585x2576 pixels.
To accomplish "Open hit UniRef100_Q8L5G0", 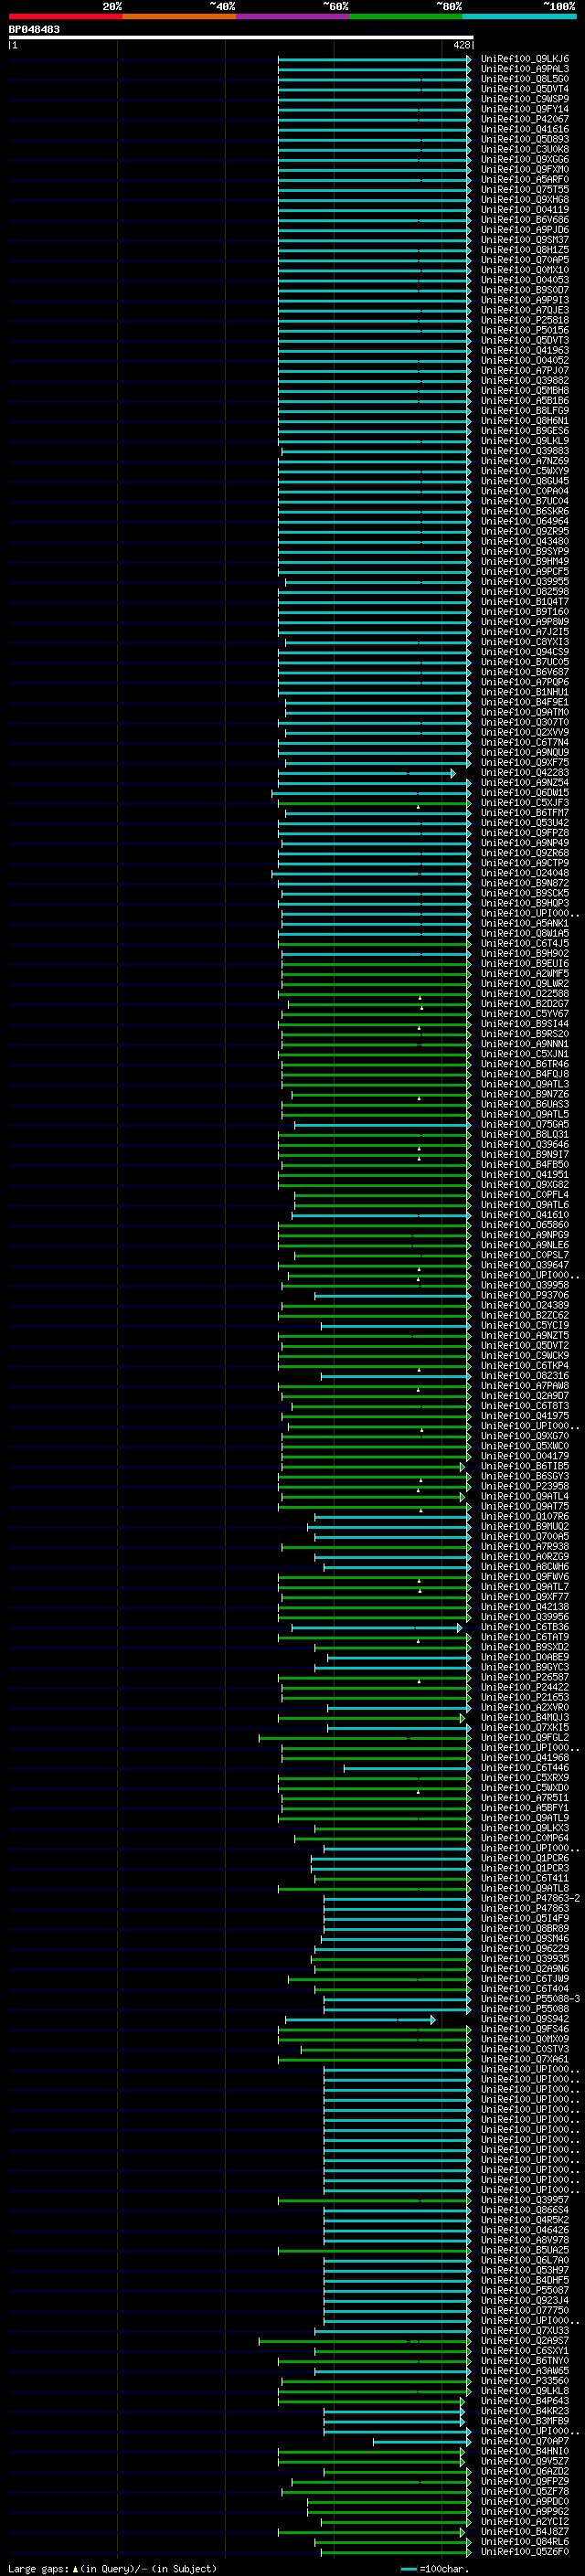I will [525, 79].
